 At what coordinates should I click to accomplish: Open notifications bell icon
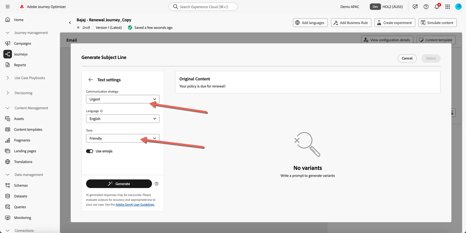[437, 7]
